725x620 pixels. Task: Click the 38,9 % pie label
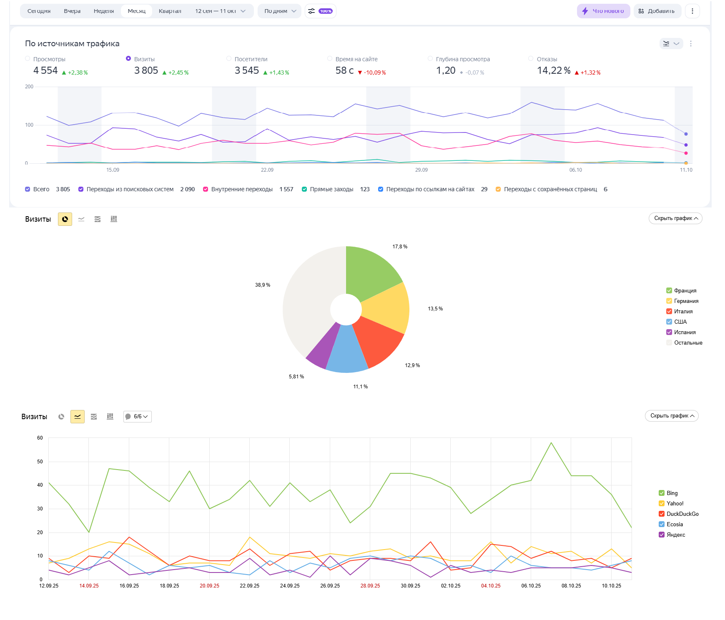pos(263,285)
